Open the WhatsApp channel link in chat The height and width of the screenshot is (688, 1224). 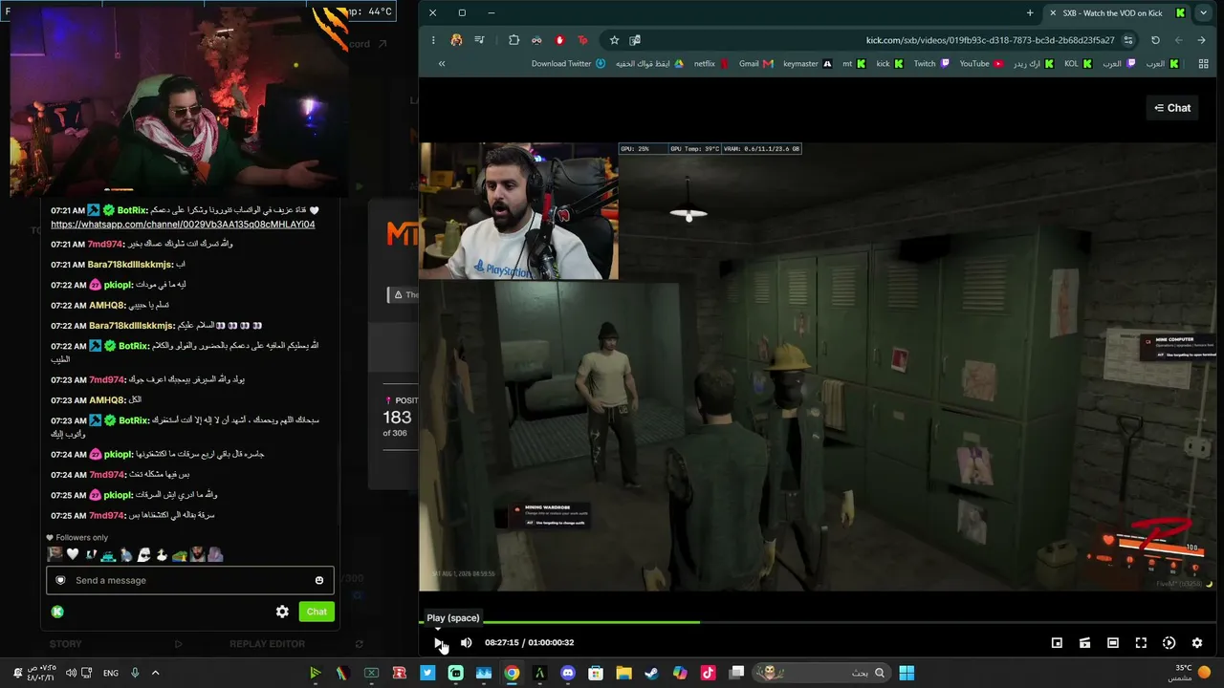[183, 225]
